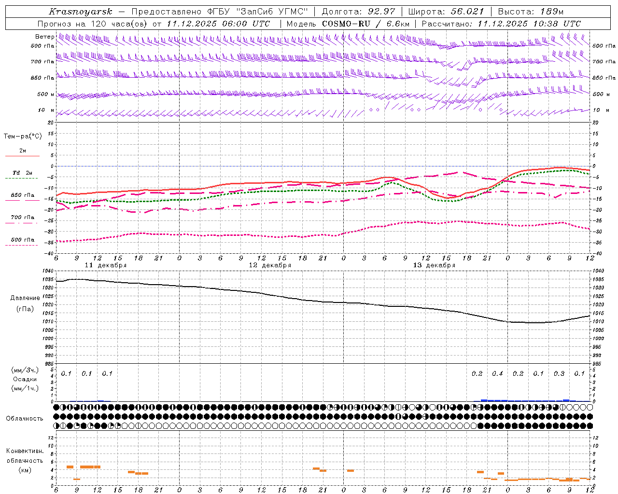Click the '(км)' convective height unit
Viewport: 618px width, 494px height.
(x=25, y=470)
